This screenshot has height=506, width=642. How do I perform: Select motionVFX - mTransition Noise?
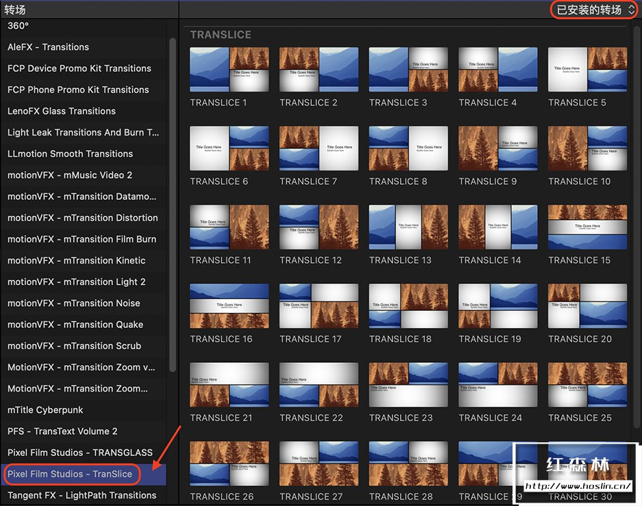coord(83,303)
